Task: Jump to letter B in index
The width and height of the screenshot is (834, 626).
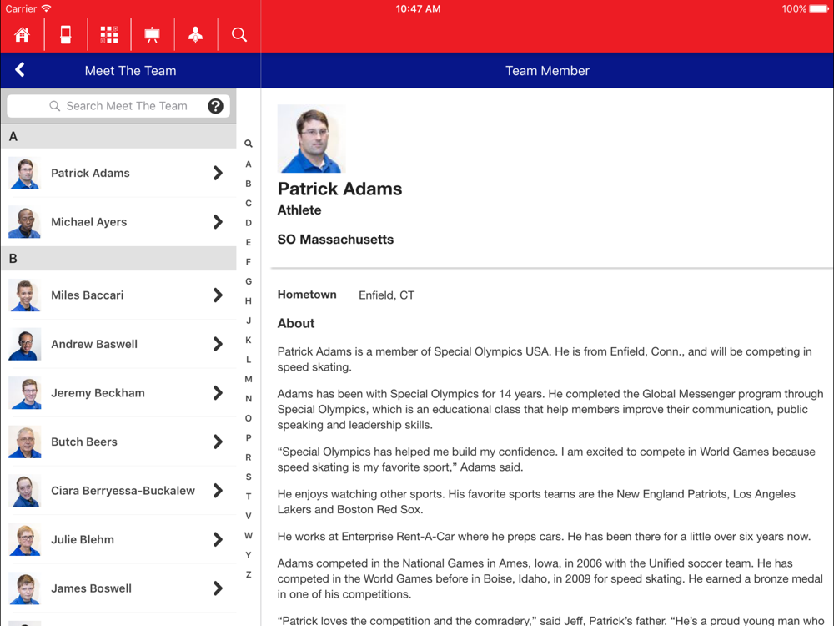Action: (249, 184)
